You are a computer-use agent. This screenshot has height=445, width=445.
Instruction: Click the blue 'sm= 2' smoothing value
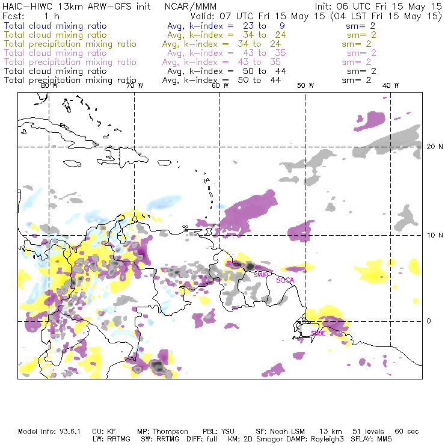[361, 26]
